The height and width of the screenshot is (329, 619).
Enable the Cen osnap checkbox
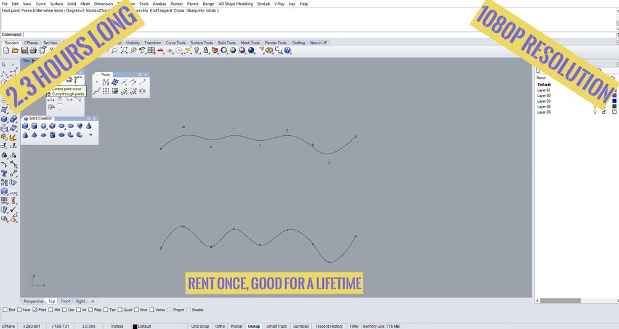tap(64, 310)
